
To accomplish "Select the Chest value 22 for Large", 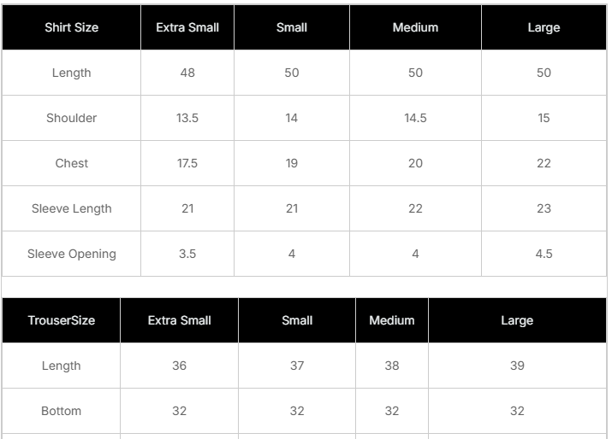I will (x=544, y=163).
